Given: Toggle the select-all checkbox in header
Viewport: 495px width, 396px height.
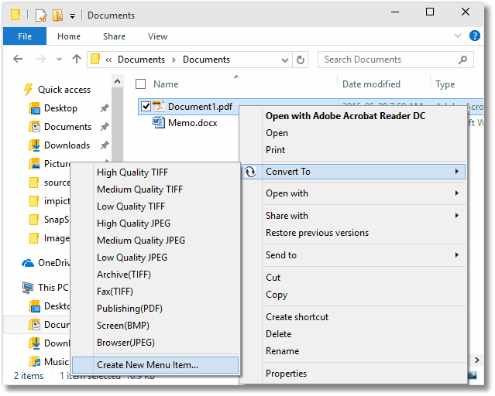Looking at the screenshot, I should (140, 84).
